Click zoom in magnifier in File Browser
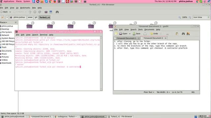 point(190,17)
